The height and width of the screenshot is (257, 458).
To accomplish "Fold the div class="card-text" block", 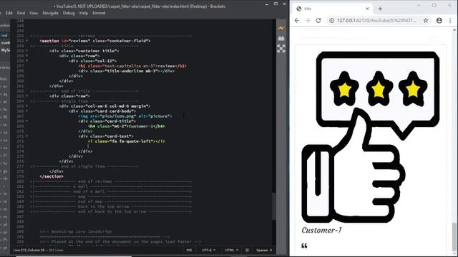I will 27,136.
